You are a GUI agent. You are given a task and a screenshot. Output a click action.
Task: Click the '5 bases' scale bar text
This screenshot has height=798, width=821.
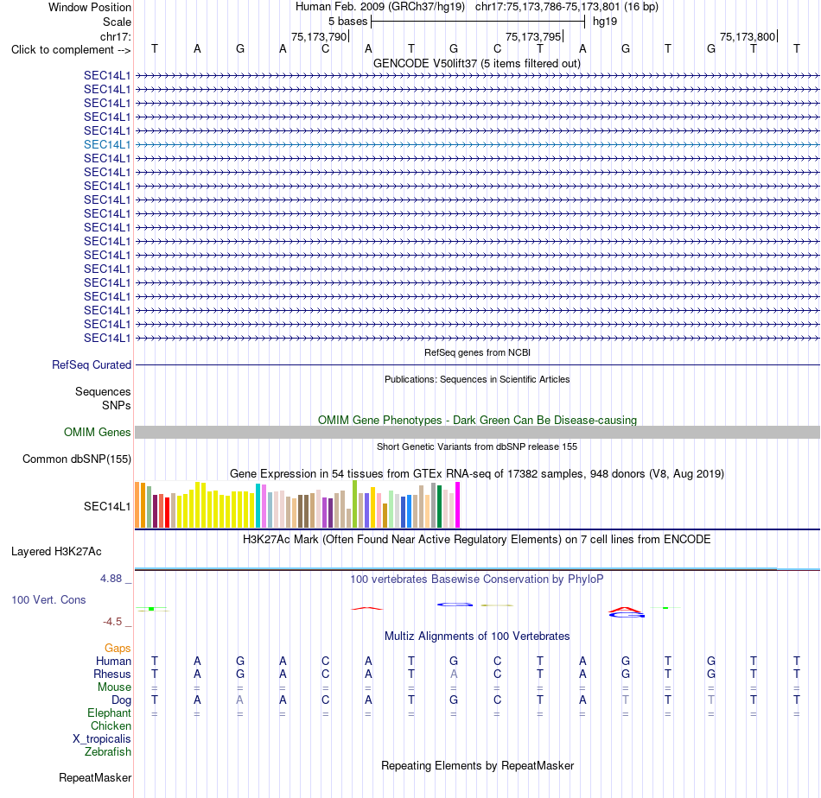click(x=347, y=22)
